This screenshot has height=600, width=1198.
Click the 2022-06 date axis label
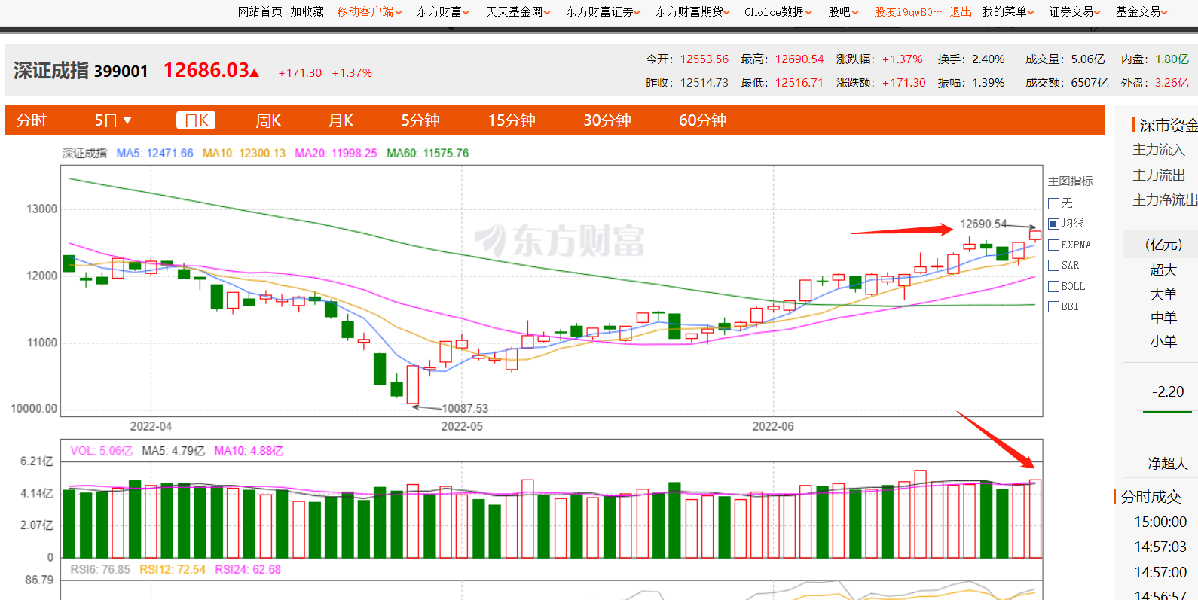(x=773, y=426)
